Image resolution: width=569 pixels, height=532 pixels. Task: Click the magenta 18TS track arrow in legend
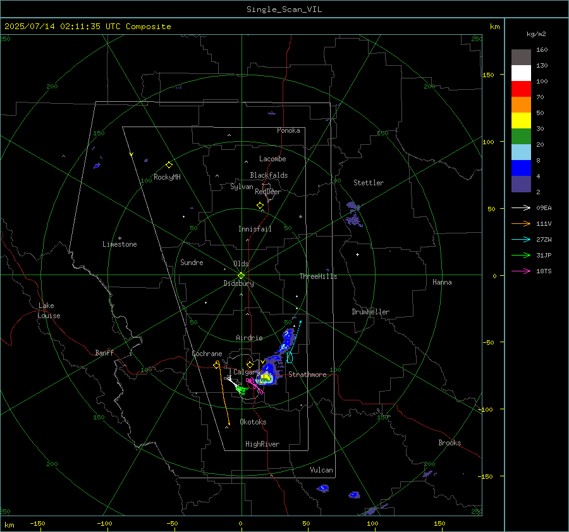point(521,271)
